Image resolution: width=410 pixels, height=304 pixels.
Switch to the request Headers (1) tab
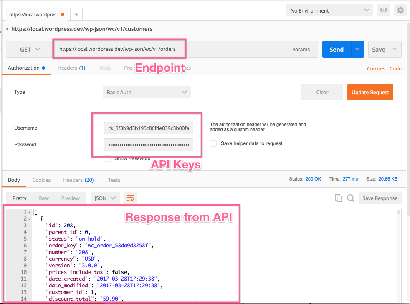pos(71,68)
